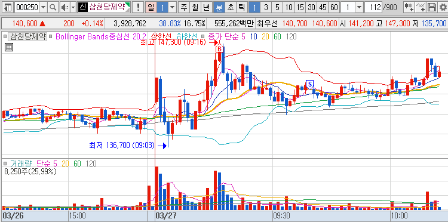The width and height of the screenshot is (448, 222).
Task: Click the 09:30 label on the time axis
Action: [283, 215]
